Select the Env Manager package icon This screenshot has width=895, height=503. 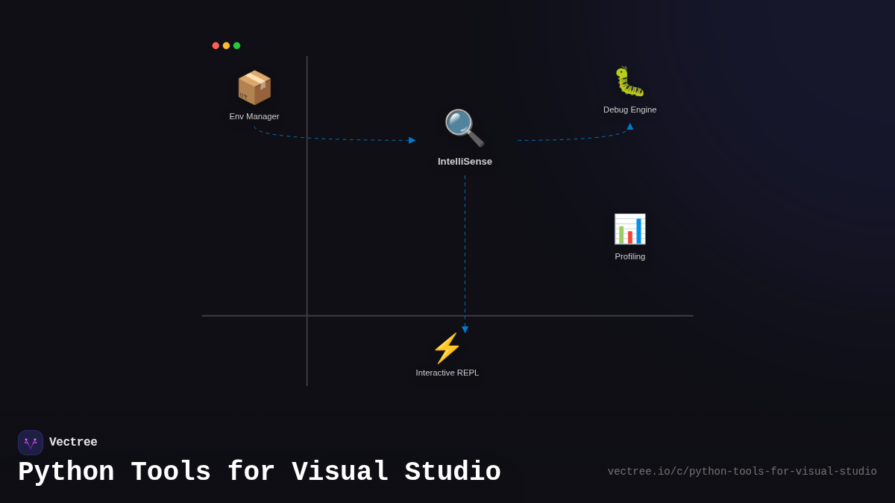pyautogui.click(x=254, y=87)
